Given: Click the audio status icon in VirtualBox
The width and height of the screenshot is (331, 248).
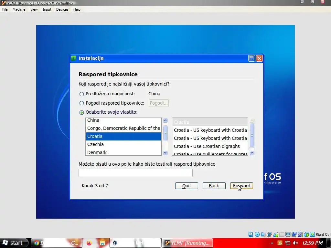Looking at the screenshot, I should (x=263, y=234).
